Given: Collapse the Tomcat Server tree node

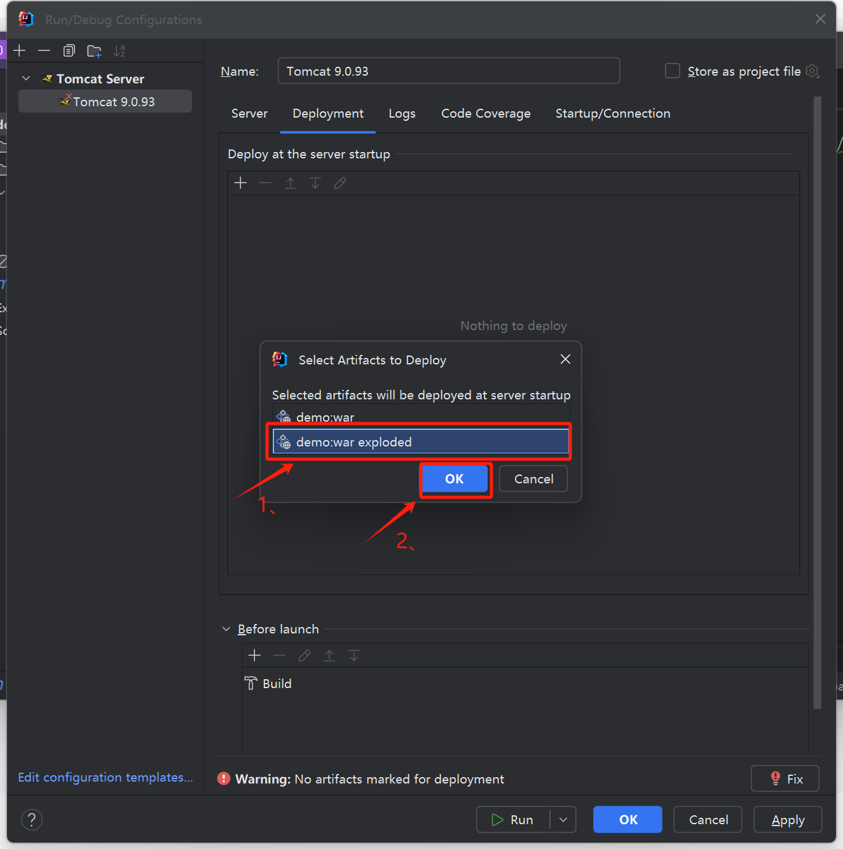Looking at the screenshot, I should click(26, 78).
